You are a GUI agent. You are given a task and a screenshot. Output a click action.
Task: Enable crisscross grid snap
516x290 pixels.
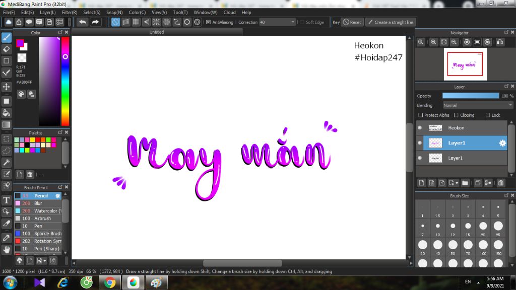[136, 22]
